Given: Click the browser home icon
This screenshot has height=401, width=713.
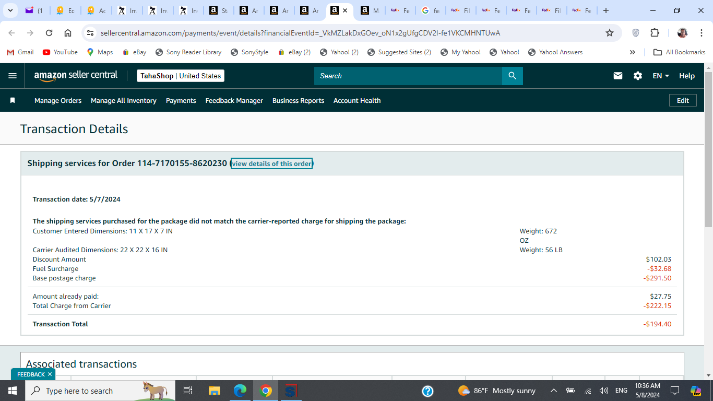Looking at the screenshot, I should pyautogui.click(x=68, y=33).
